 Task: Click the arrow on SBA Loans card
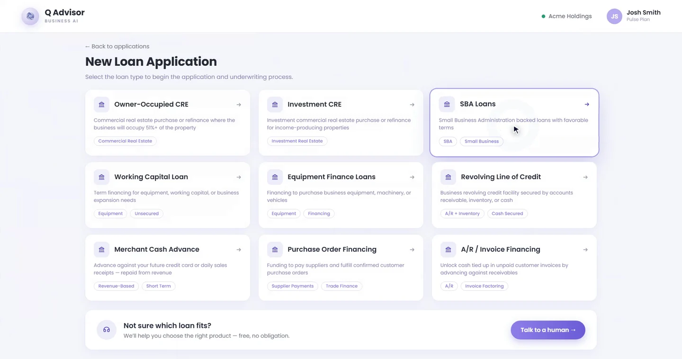tap(587, 104)
